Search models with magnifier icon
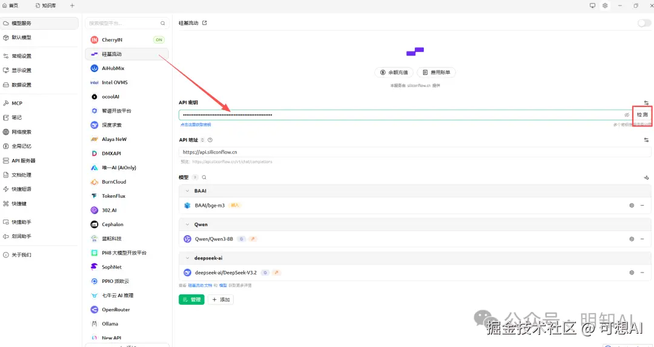This screenshot has width=654, height=347. [x=204, y=178]
